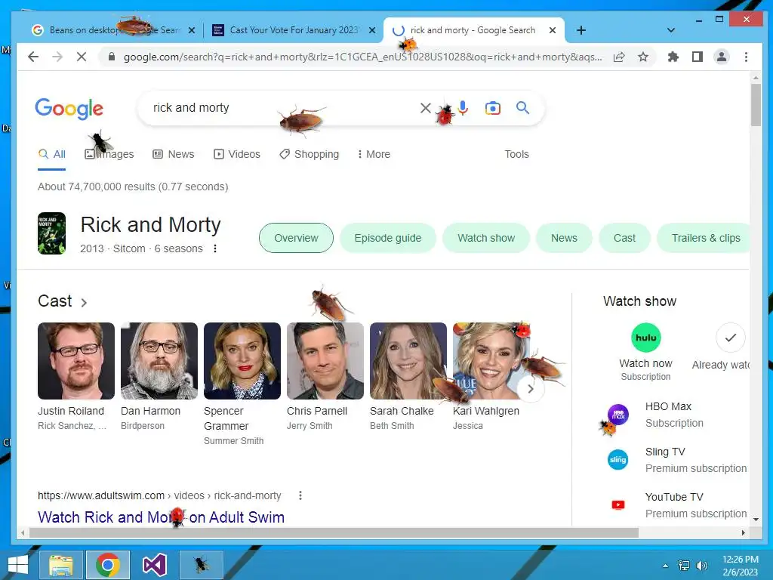Image resolution: width=773 pixels, height=580 pixels.
Task: Stop loading the page
Action: tap(82, 57)
